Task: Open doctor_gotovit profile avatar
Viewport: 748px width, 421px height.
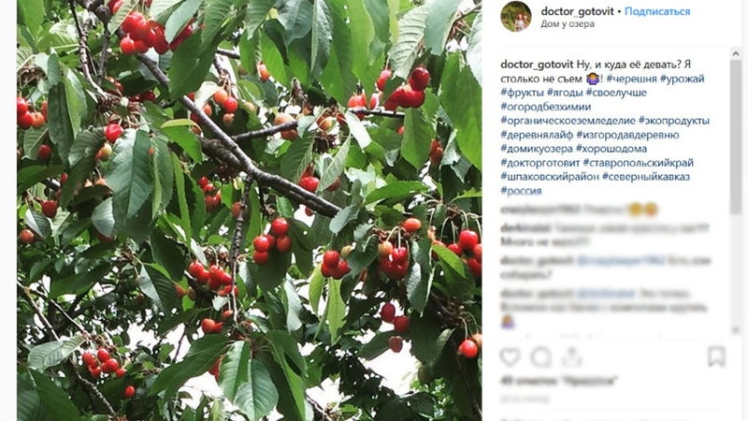Action: tap(516, 16)
